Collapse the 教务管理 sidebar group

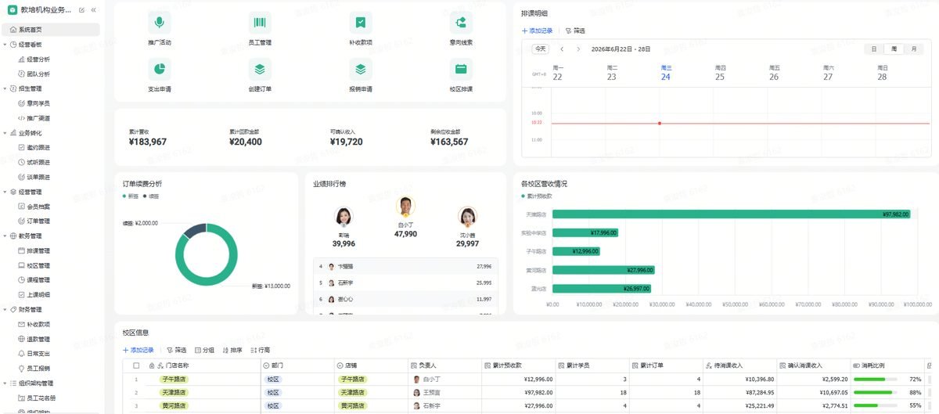click(x=5, y=236)
